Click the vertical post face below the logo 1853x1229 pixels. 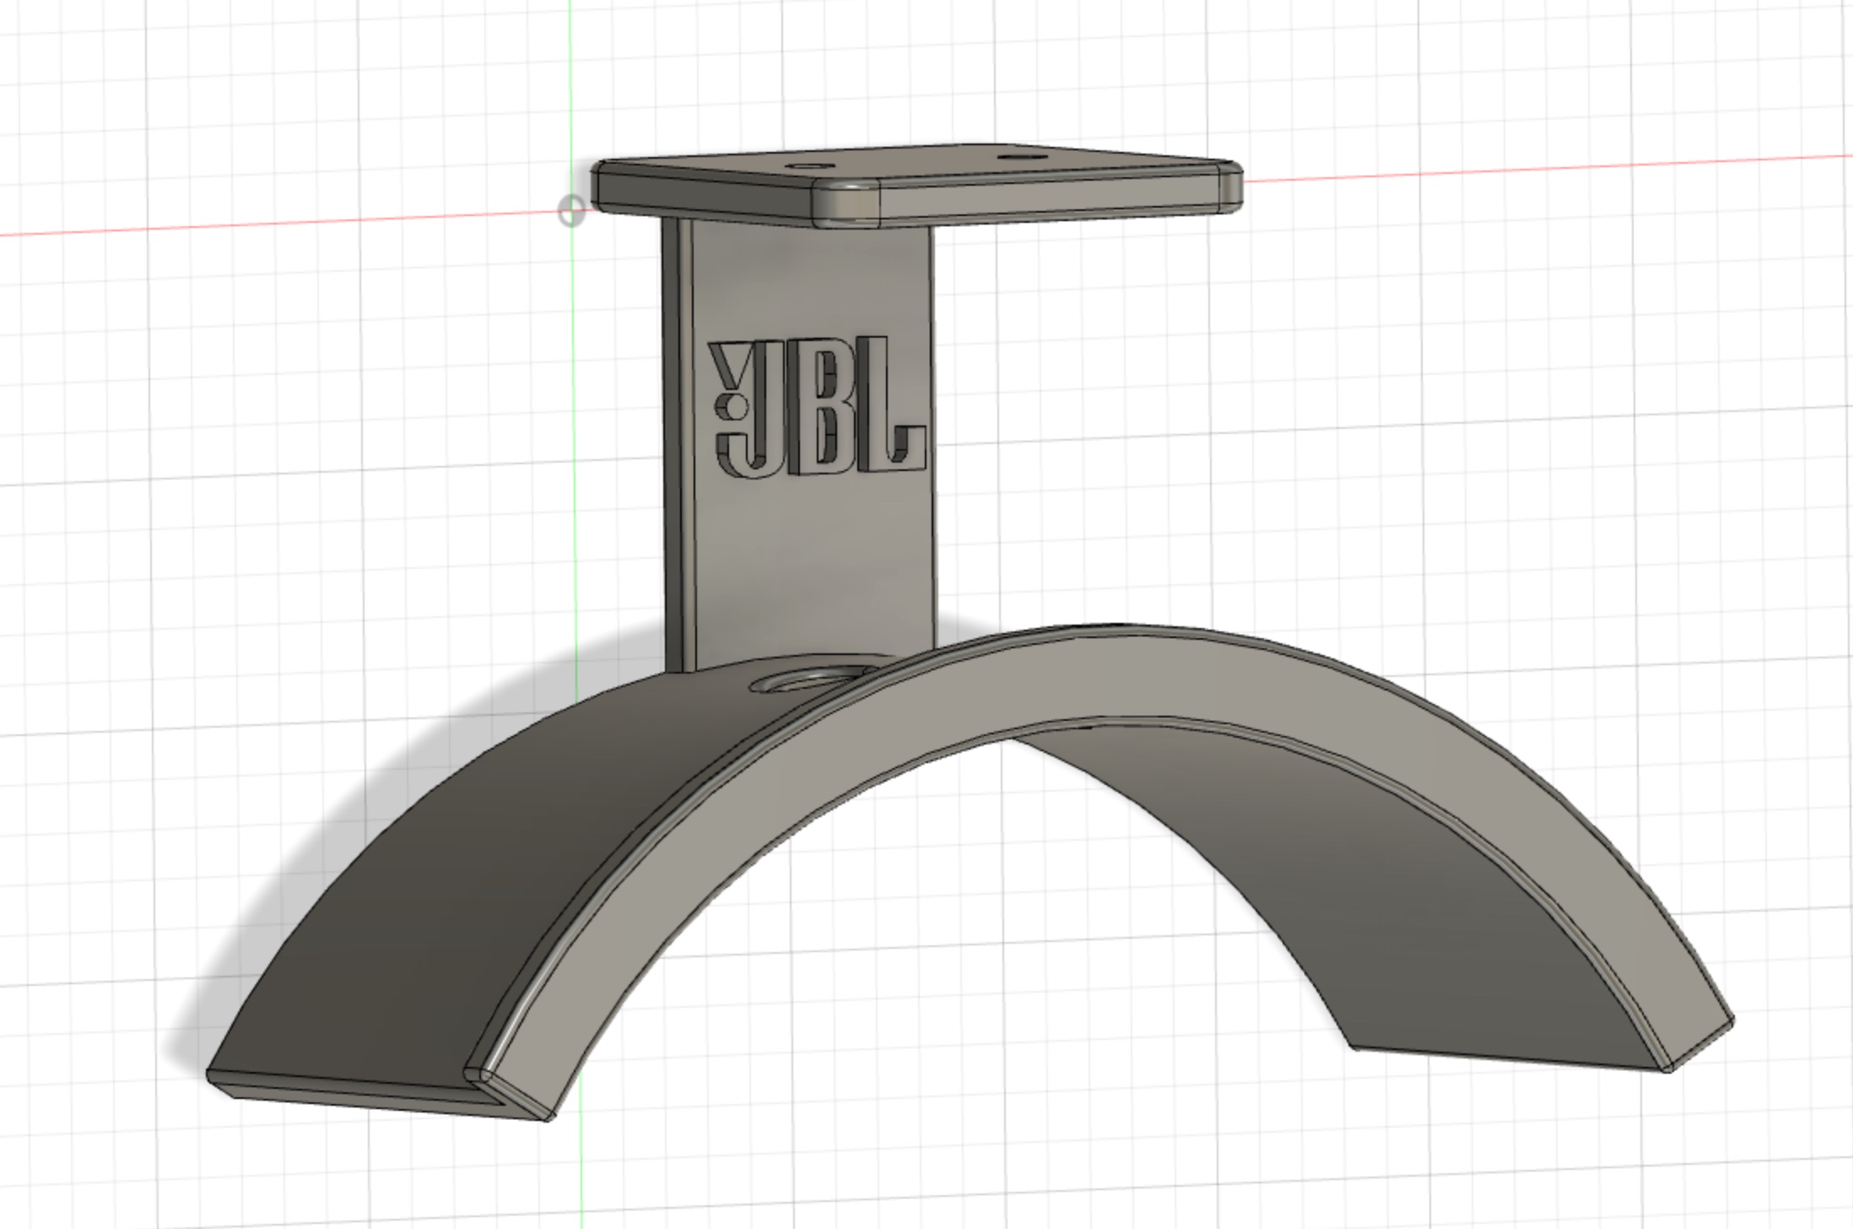pyautogui.click(x=814, y=566)
